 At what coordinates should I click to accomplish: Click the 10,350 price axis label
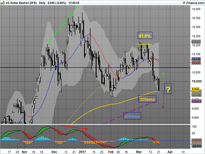[x=196, y=18]
